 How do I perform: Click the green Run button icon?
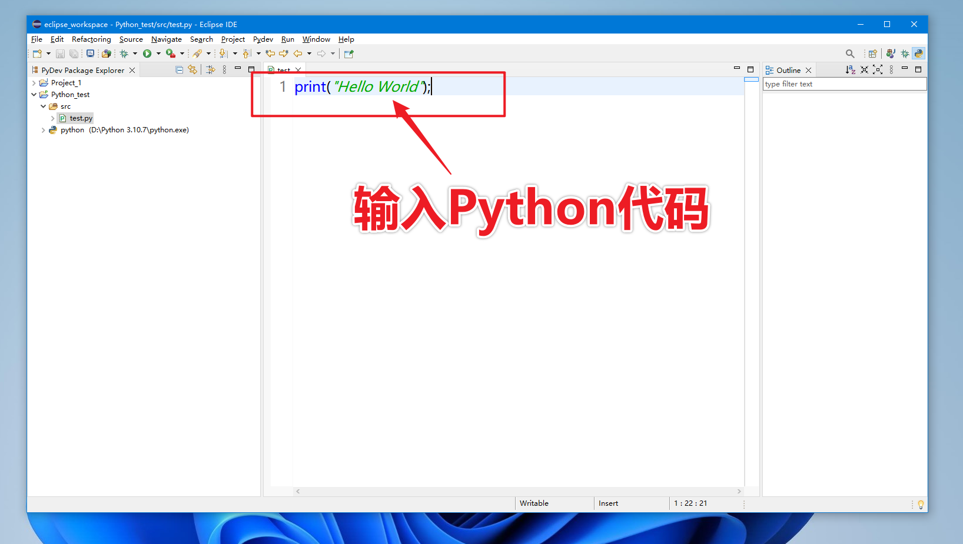147,54
